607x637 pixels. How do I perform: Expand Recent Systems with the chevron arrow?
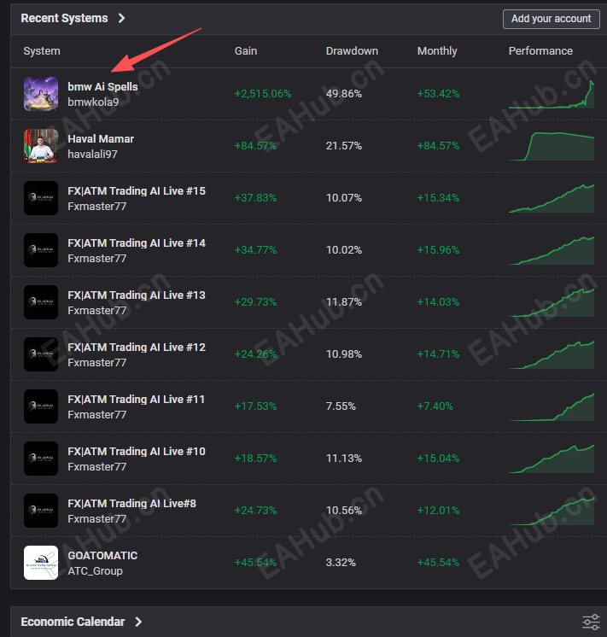(x=121, y=18)
